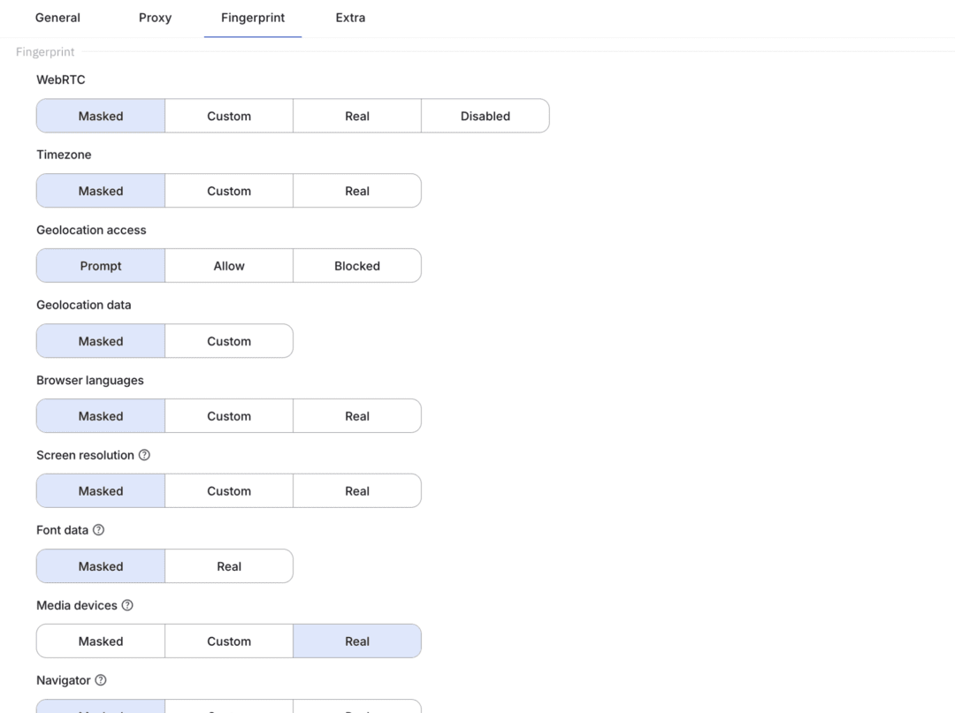Choose Custom for WebRTC
This screenshot has width=955, height=713.
229,116
